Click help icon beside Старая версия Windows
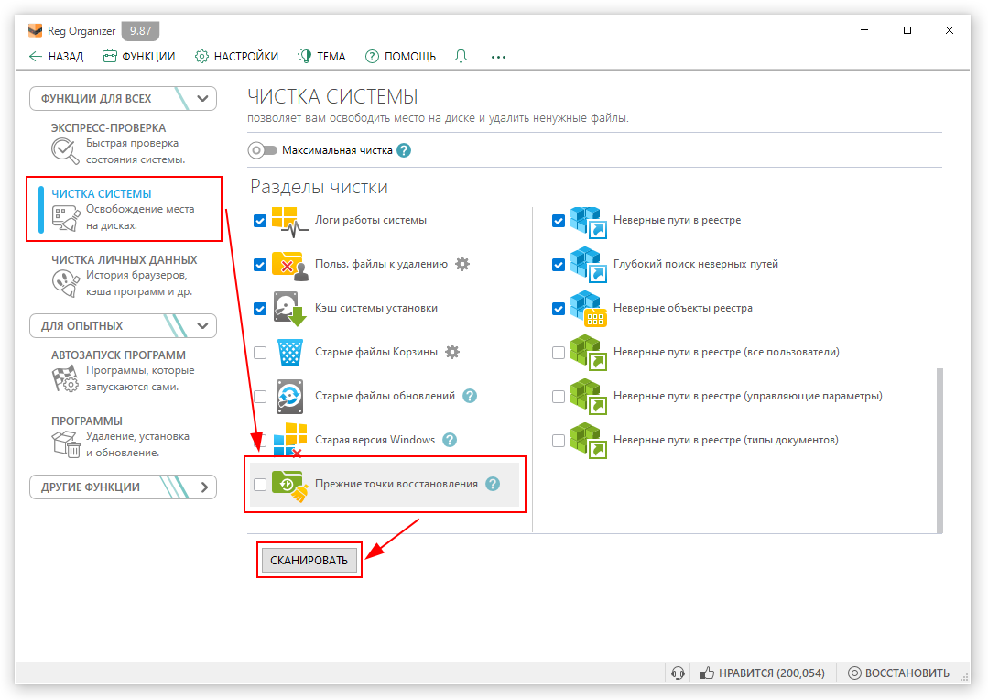The width and height of the screenshot is (988, 700). pyautogui.click(x=450, y=440)
